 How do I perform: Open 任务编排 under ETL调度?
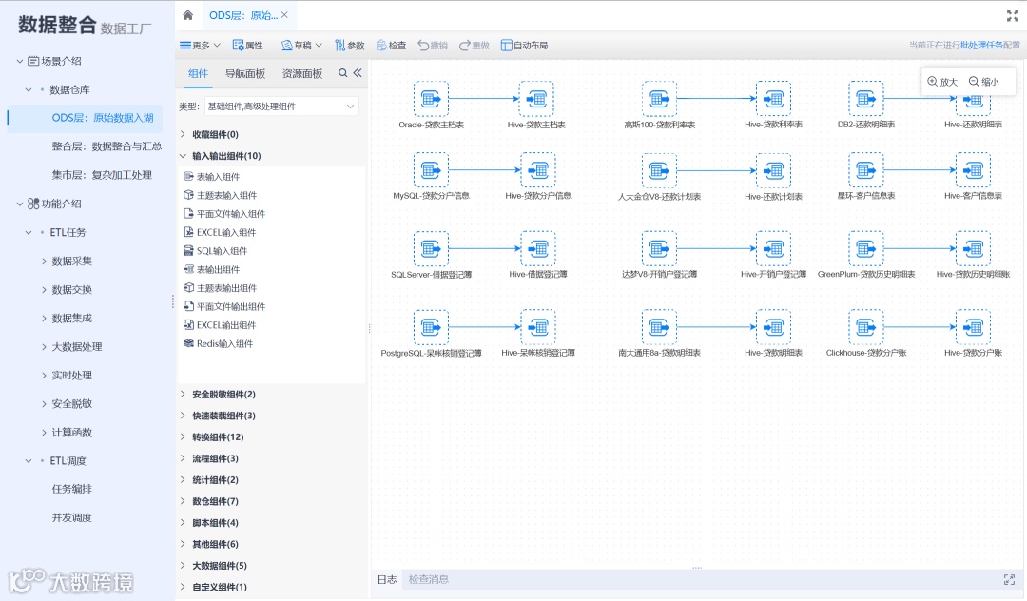[x=72, y=489]
